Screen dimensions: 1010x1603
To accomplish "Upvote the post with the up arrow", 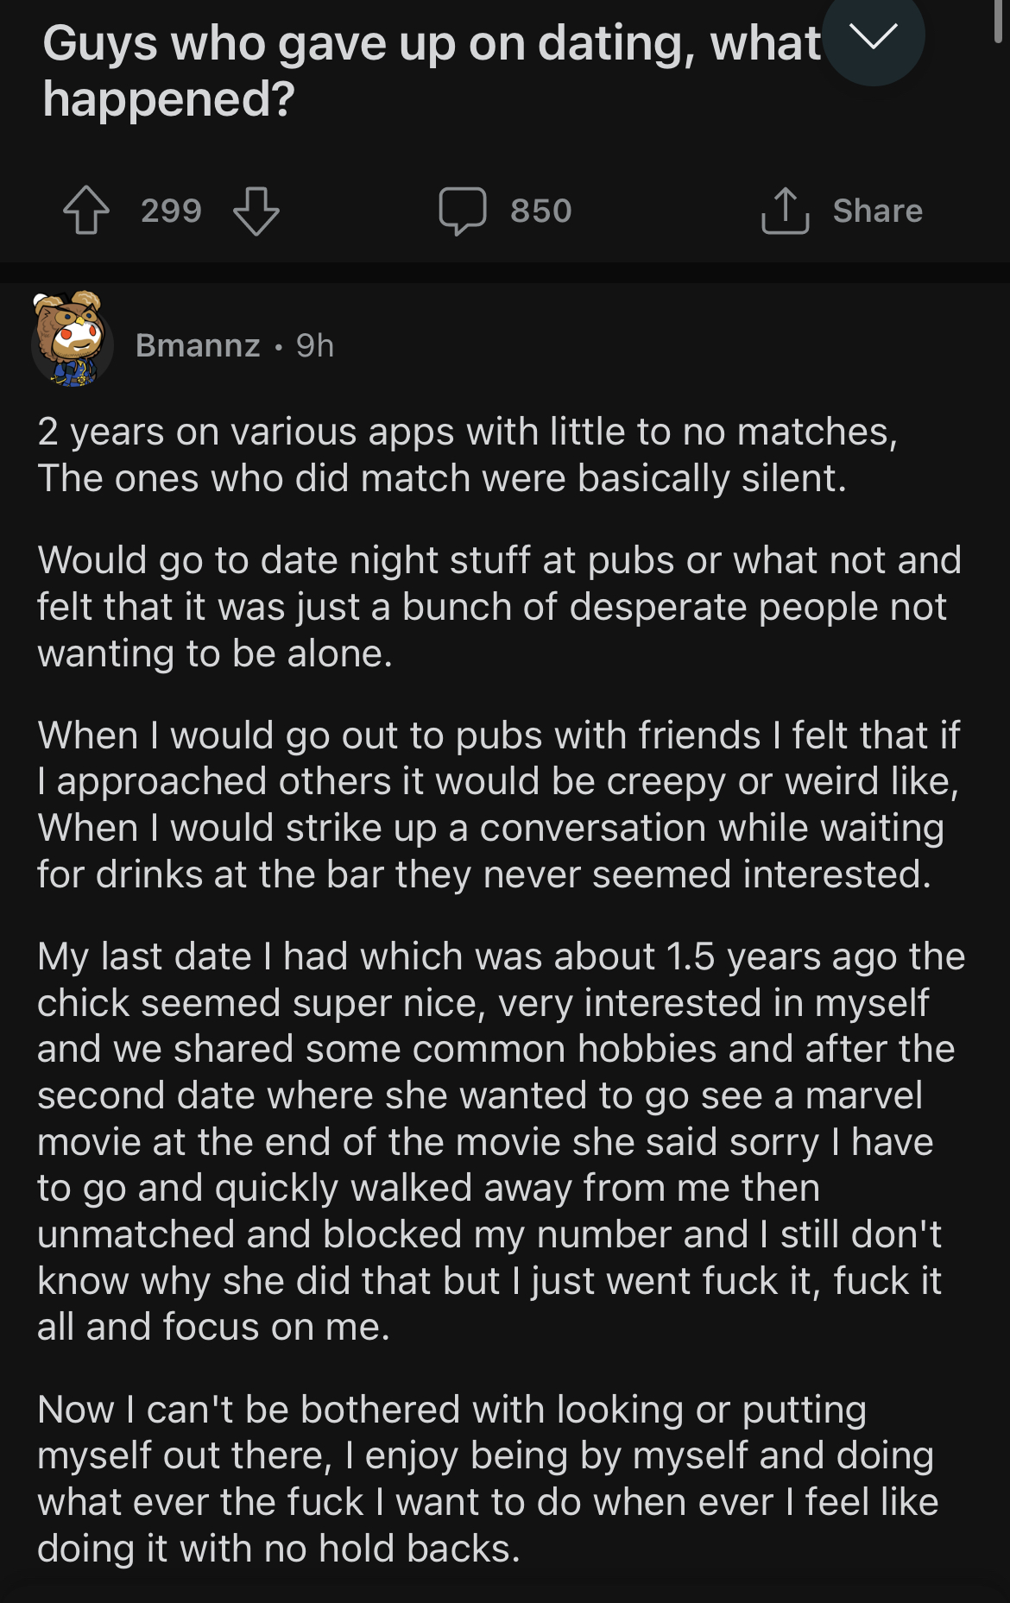I will coord(86,211).
